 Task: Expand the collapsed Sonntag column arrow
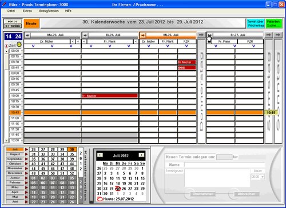(278, 35)
